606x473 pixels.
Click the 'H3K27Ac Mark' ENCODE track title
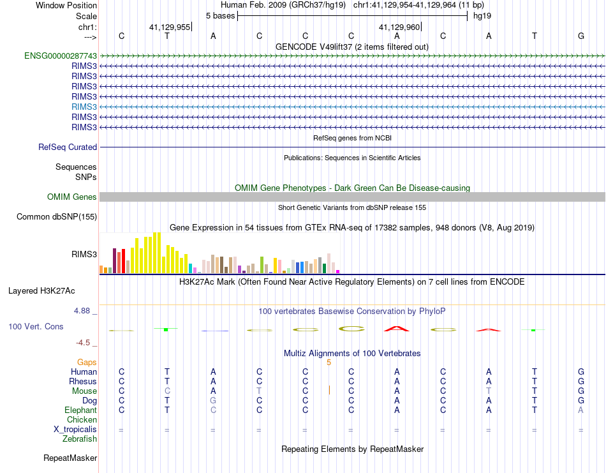click(x=352, y=282)
